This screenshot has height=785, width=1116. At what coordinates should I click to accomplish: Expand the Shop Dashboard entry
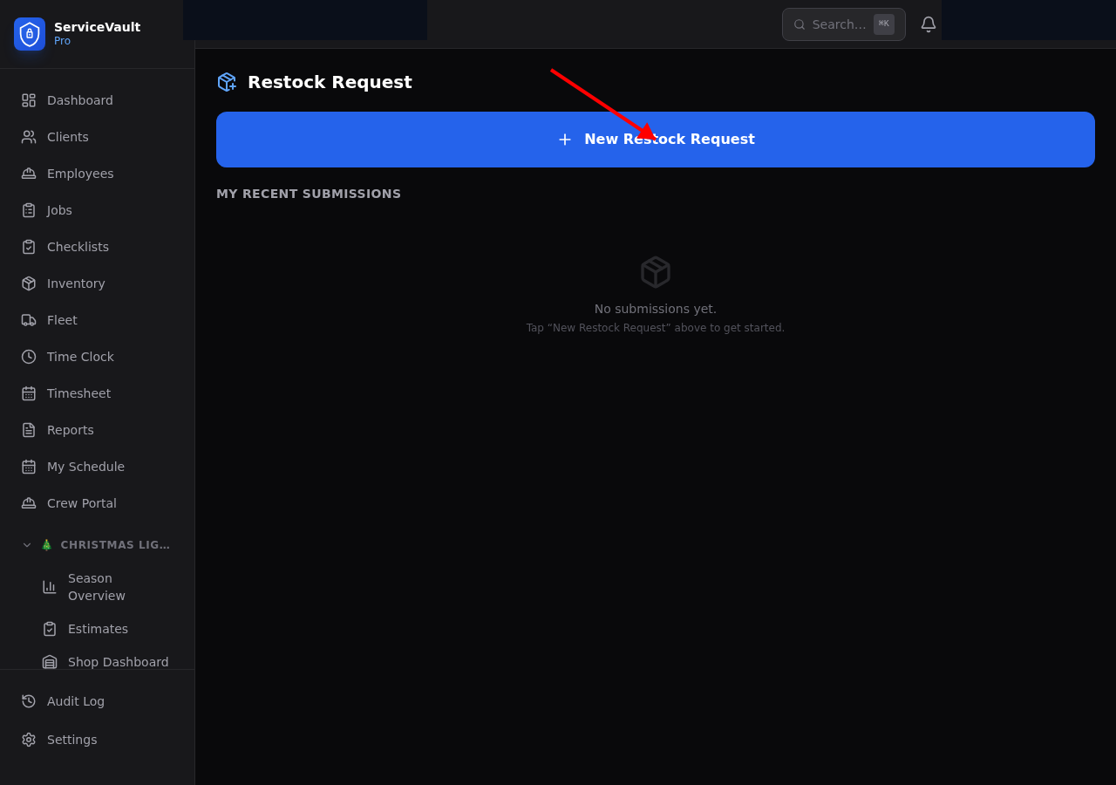pos(118,661)
